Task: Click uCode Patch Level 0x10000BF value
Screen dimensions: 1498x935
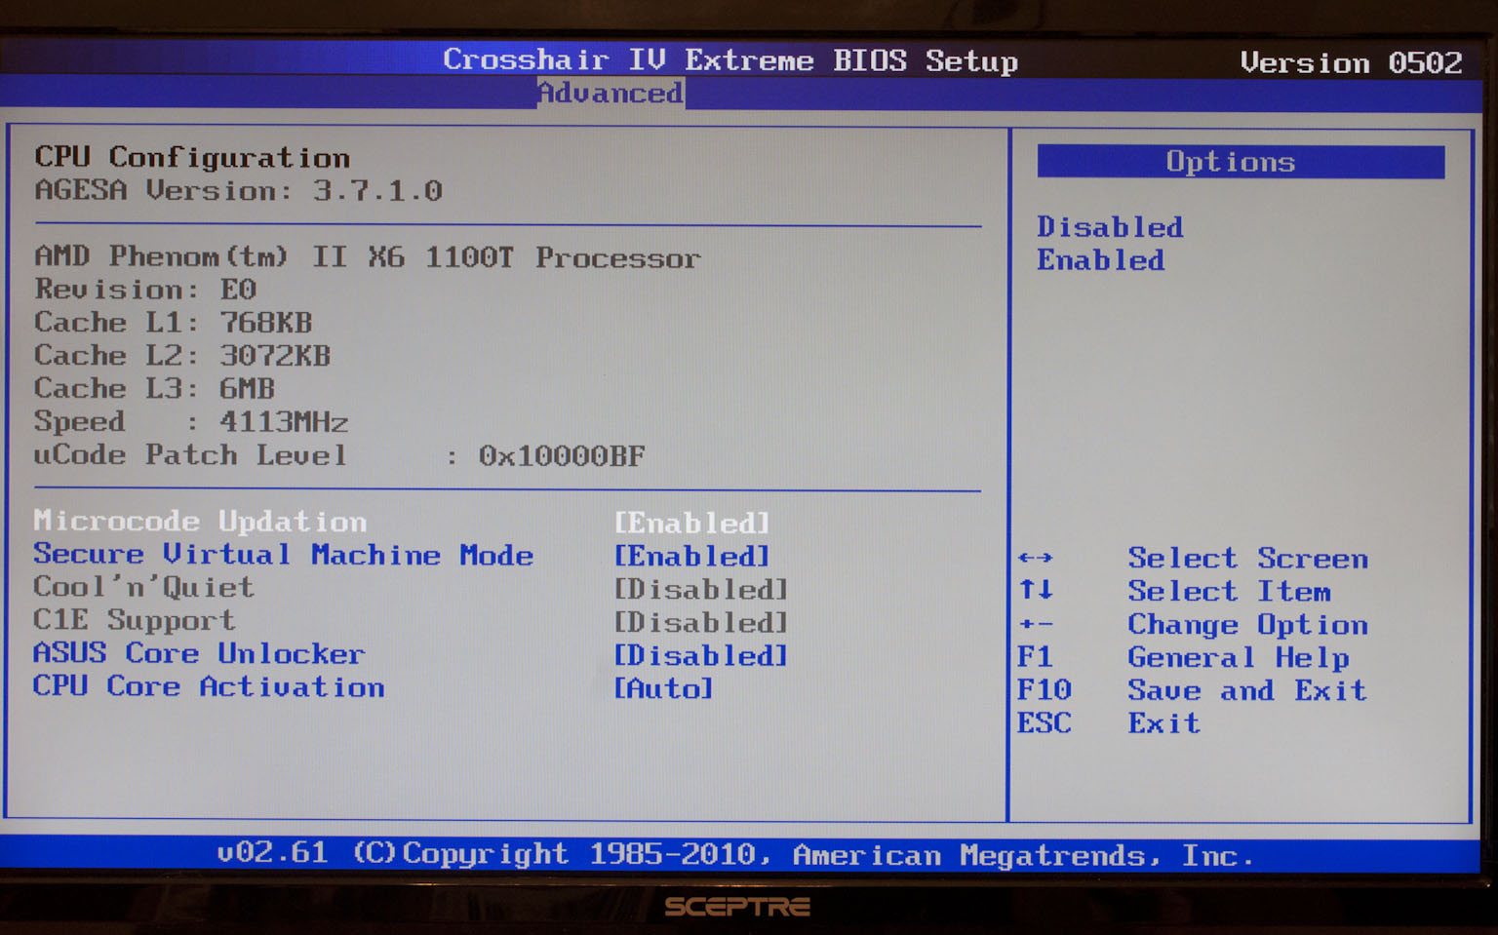Action: pos(562,456)
